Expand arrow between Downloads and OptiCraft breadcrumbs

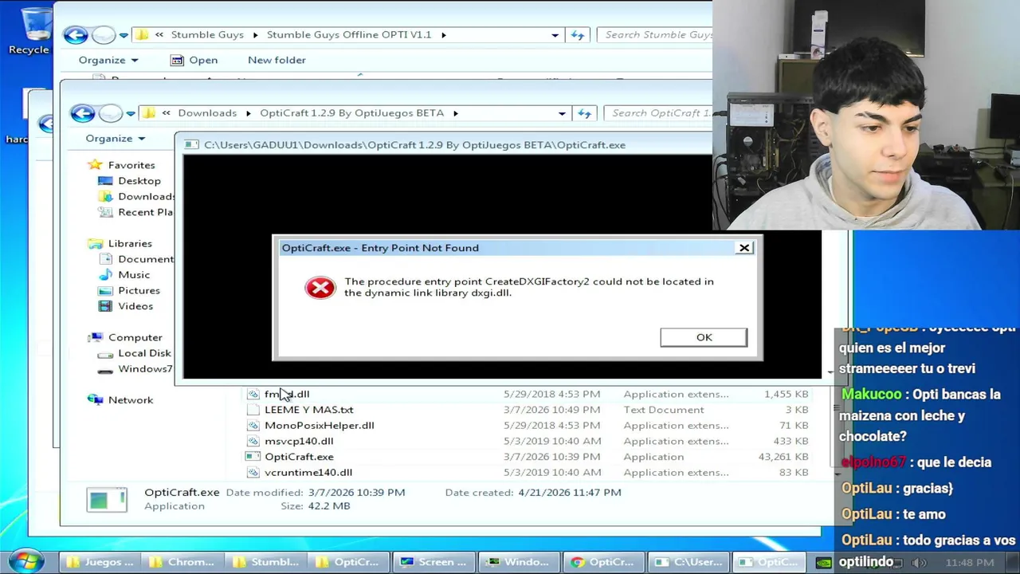(248, 113)
